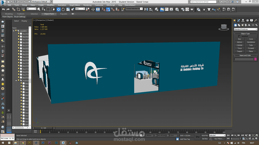
Task: Click the Undo arrow in main toolbar
Action: [4, 9]
